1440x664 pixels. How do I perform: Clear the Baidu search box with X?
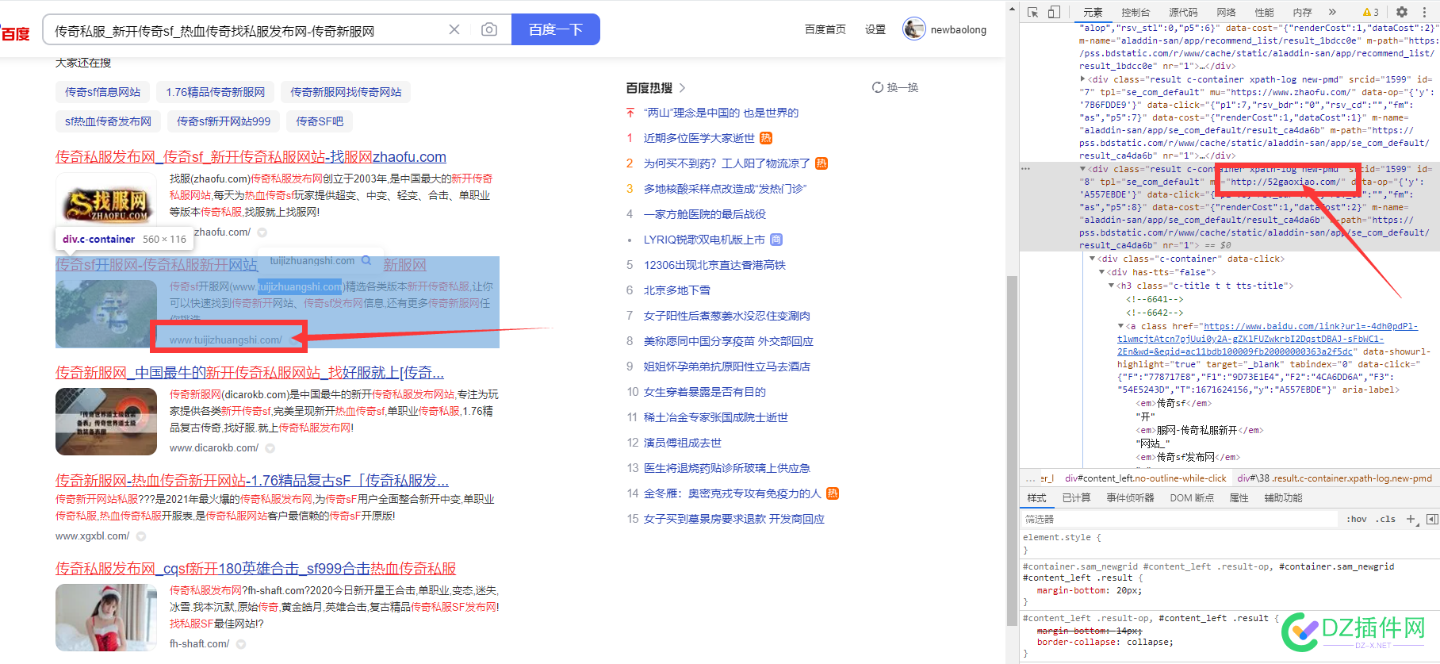[454, 29]
